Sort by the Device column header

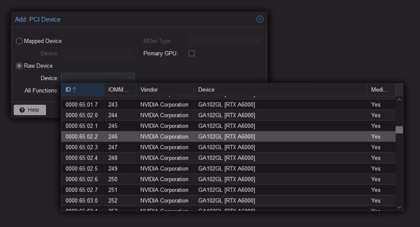point(280,90)
